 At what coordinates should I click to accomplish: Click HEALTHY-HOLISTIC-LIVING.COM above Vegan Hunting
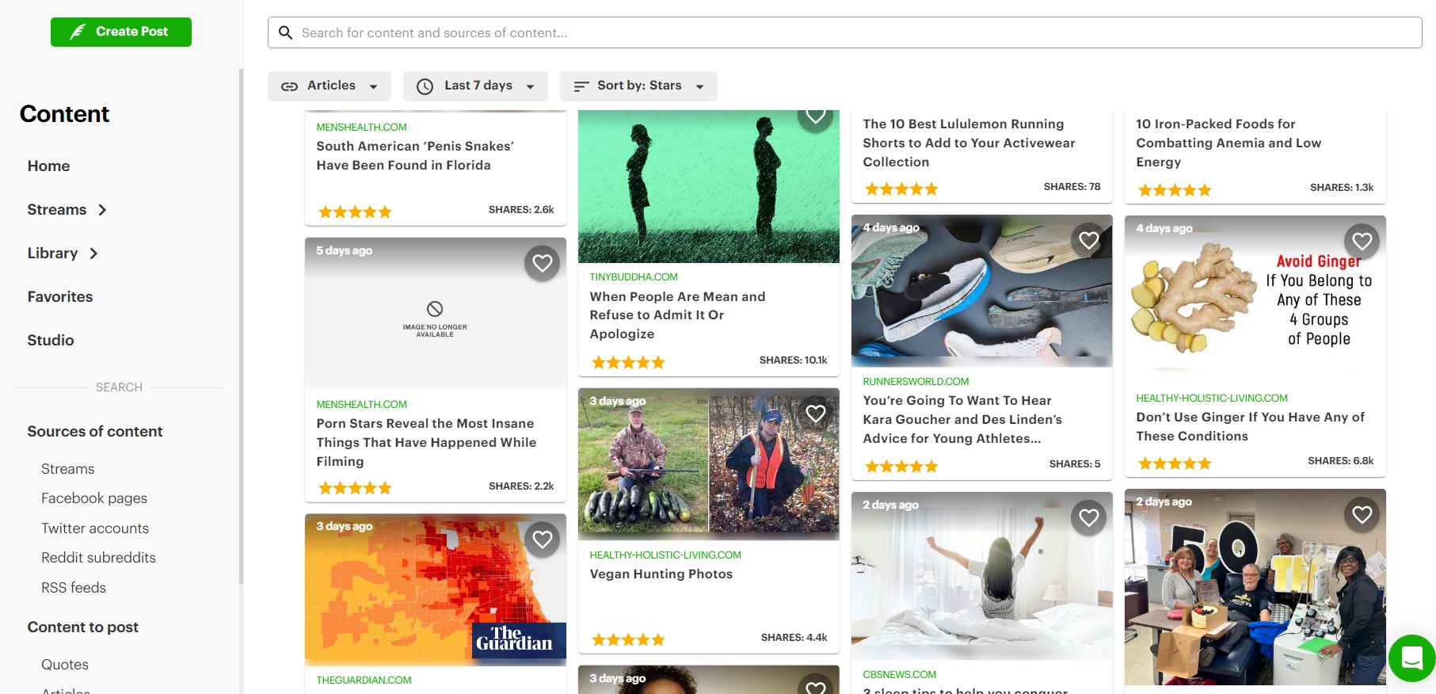click(x=665, y=555)
